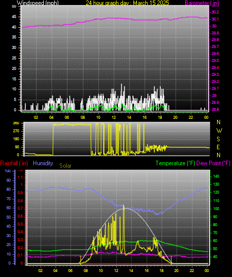232x277 pixels.
Task: Click the S compass label on direction chart
Action: tap(218, 139)
